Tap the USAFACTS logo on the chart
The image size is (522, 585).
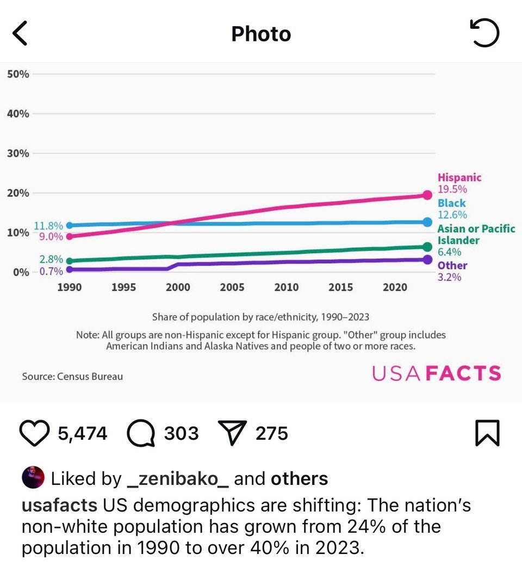tap(436, 373)
